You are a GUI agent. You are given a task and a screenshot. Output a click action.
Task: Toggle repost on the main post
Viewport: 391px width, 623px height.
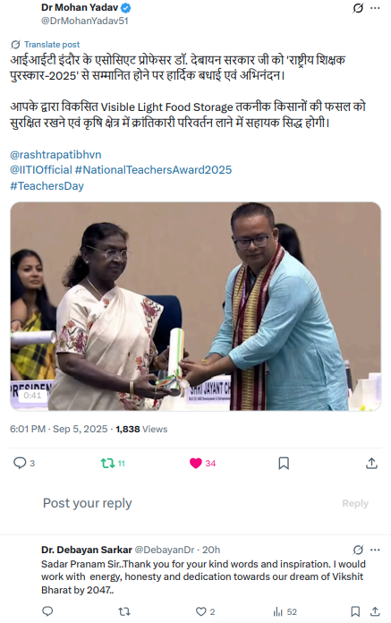point(113,464)
